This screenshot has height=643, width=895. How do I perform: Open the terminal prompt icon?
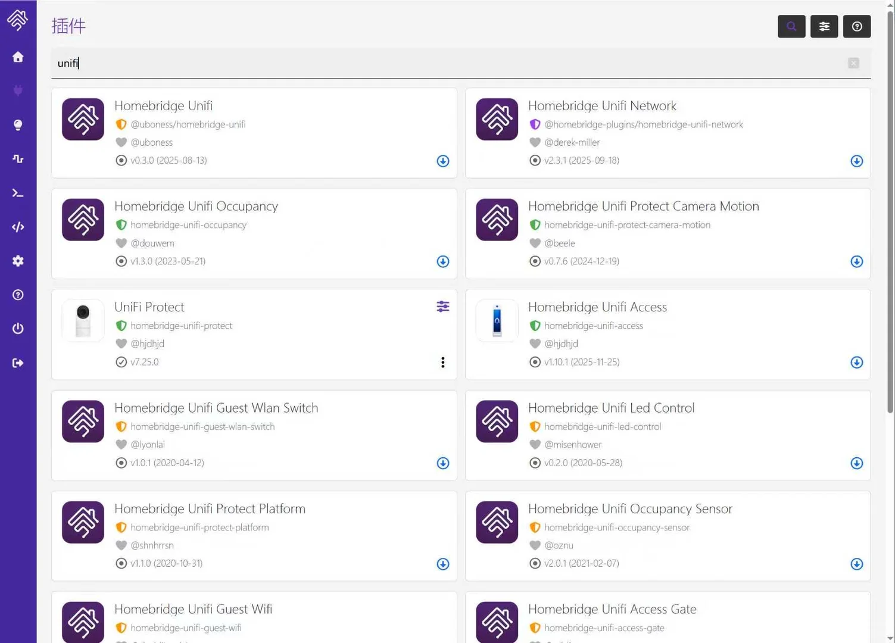pos(18,193)
